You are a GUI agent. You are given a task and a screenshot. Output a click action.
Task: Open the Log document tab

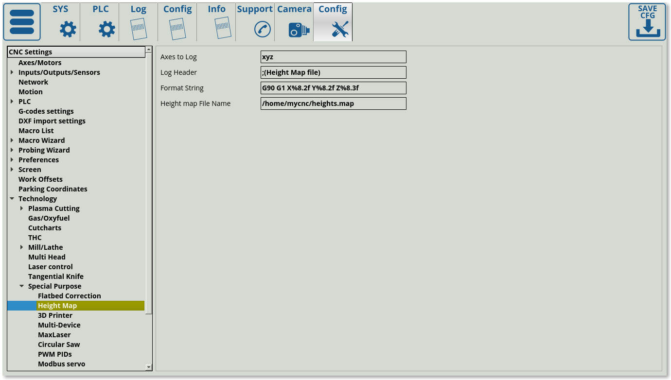tap(139, 22)
